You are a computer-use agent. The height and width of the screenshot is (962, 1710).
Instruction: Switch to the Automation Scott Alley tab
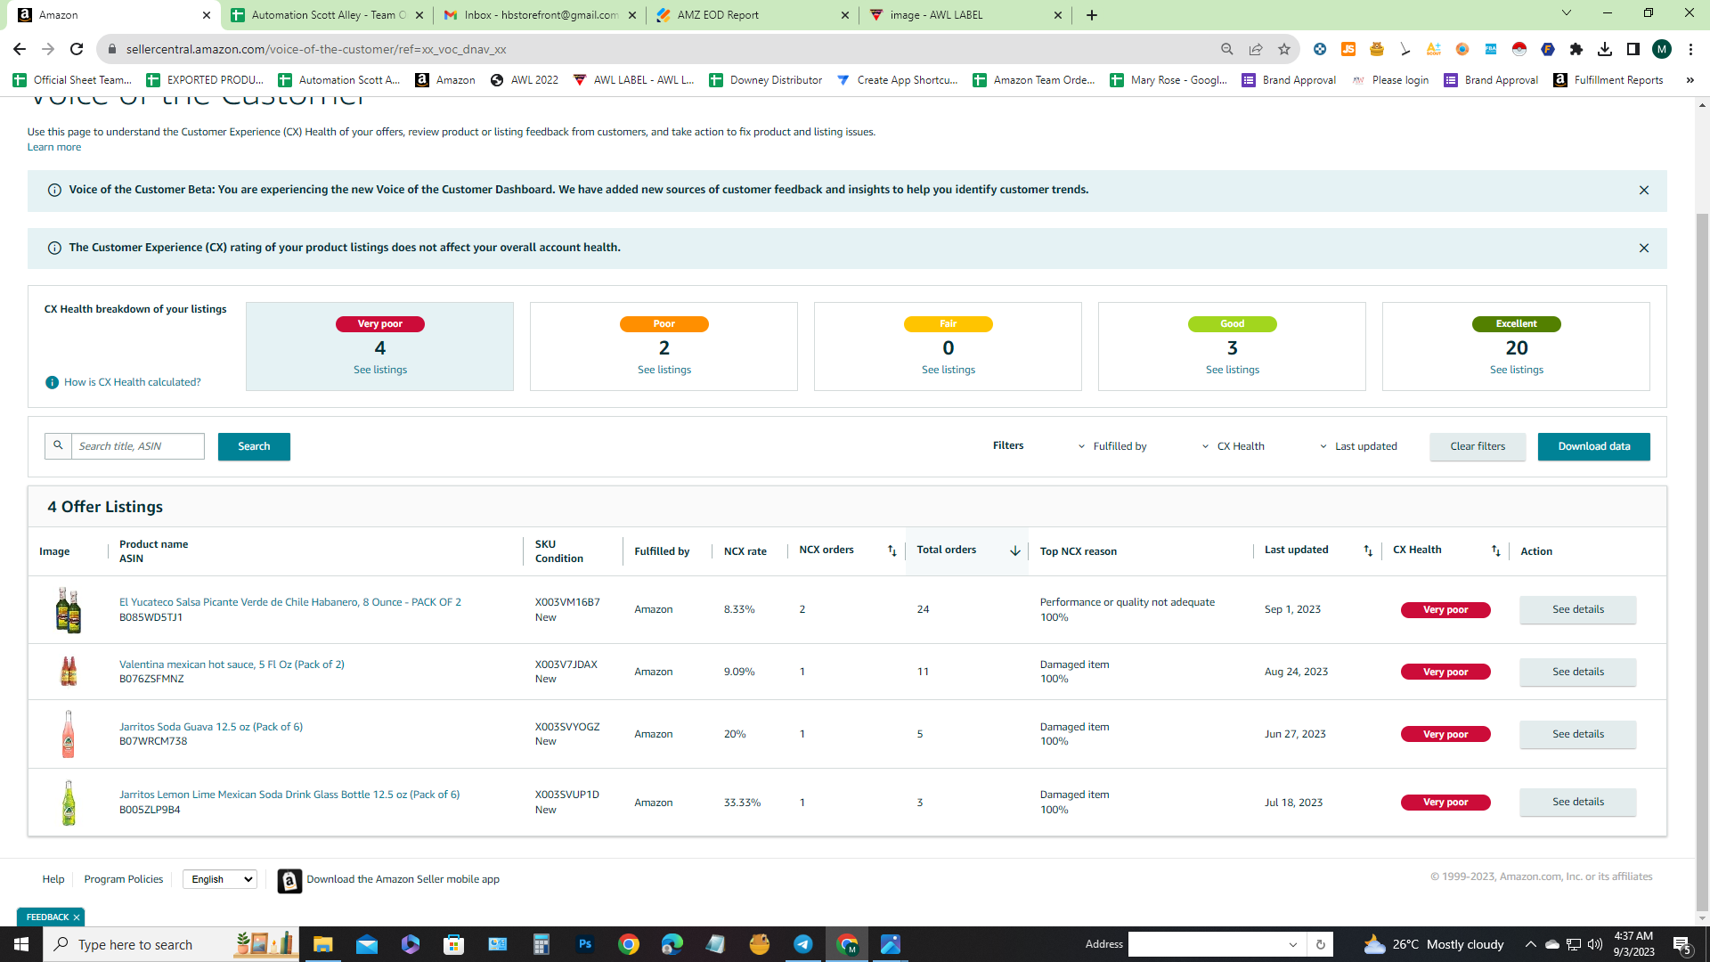pos(329,15)
